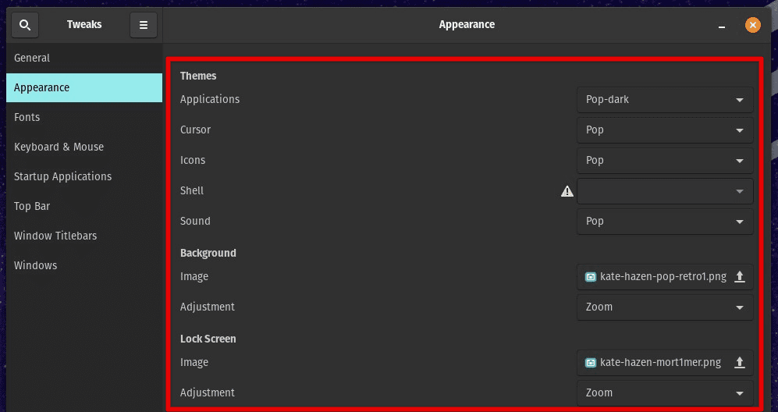Viewport: 778px width, 412px height.
Task: Click the Shell warning triangle icon
Action: 567,191
